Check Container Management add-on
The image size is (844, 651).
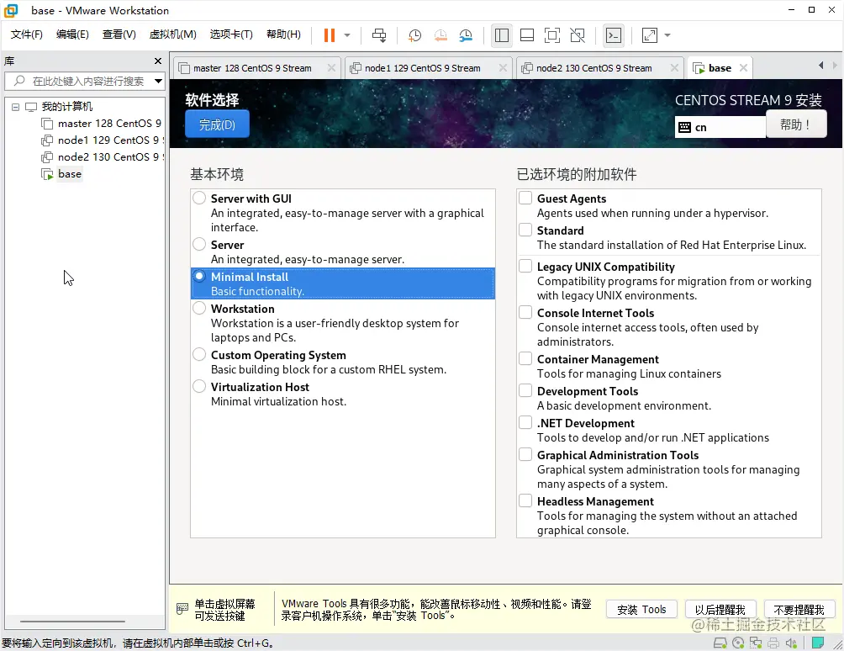tap(525, 358)
